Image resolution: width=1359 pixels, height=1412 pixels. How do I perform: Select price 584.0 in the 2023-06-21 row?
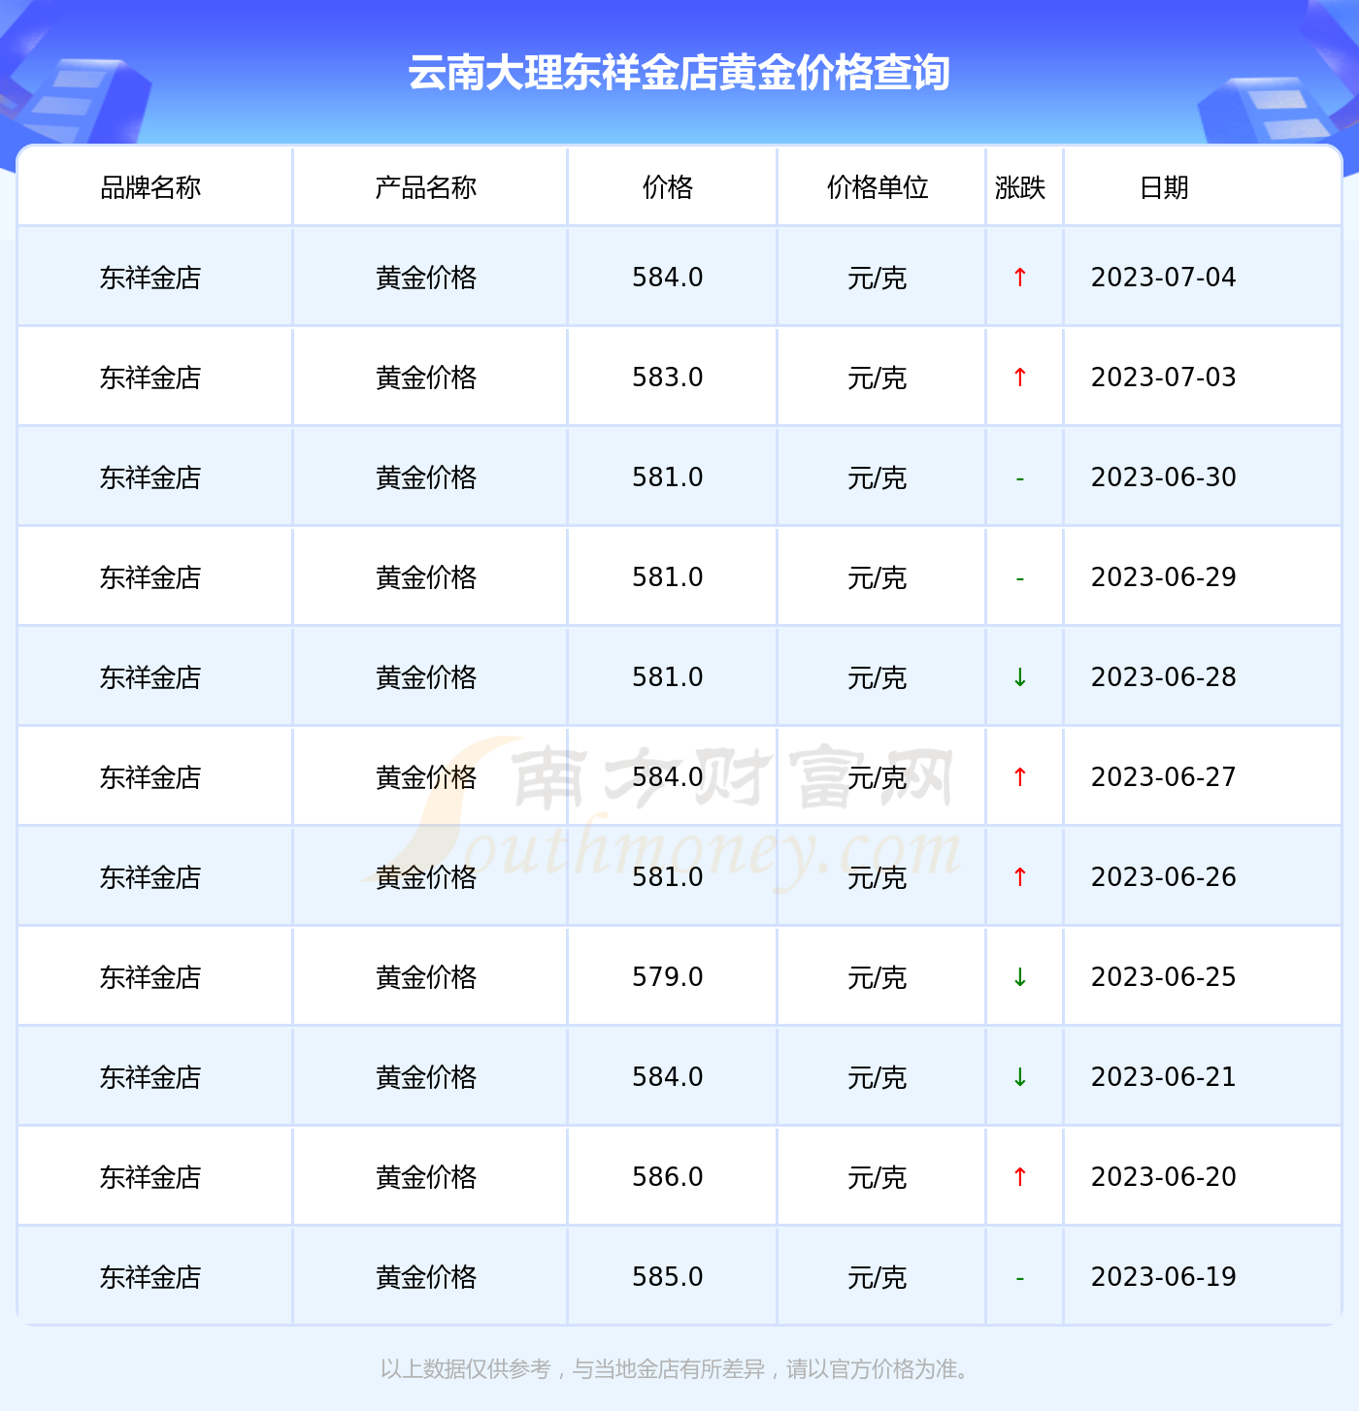point(668,1077)
